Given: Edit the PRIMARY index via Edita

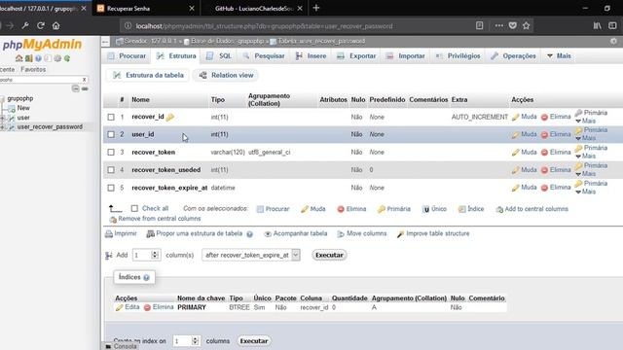Looking at the screenshot, I should (x=128, y=307).
